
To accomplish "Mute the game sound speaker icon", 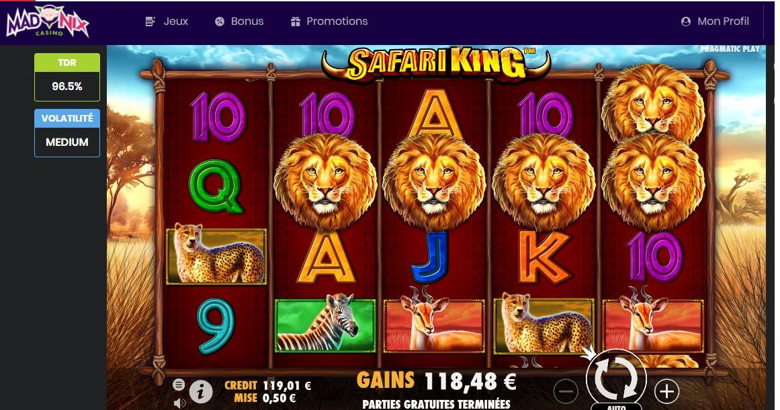I will (179, 403).
